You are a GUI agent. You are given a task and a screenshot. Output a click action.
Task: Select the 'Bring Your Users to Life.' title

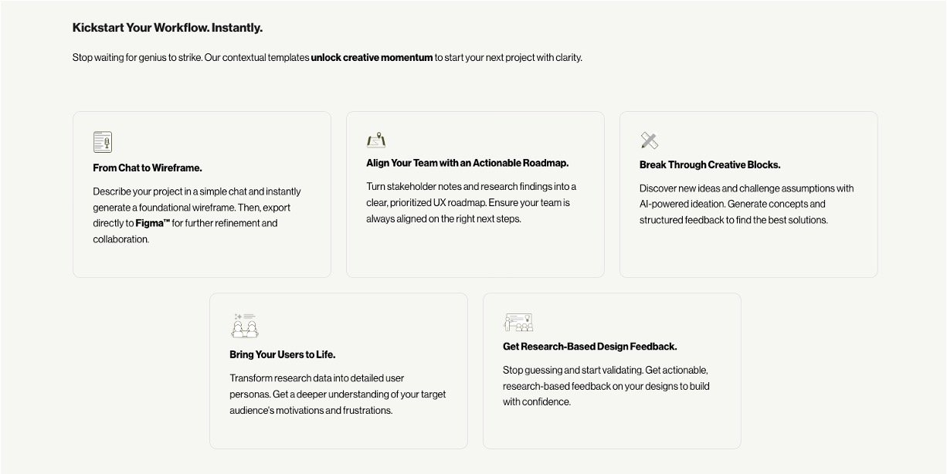coord(282,354)
